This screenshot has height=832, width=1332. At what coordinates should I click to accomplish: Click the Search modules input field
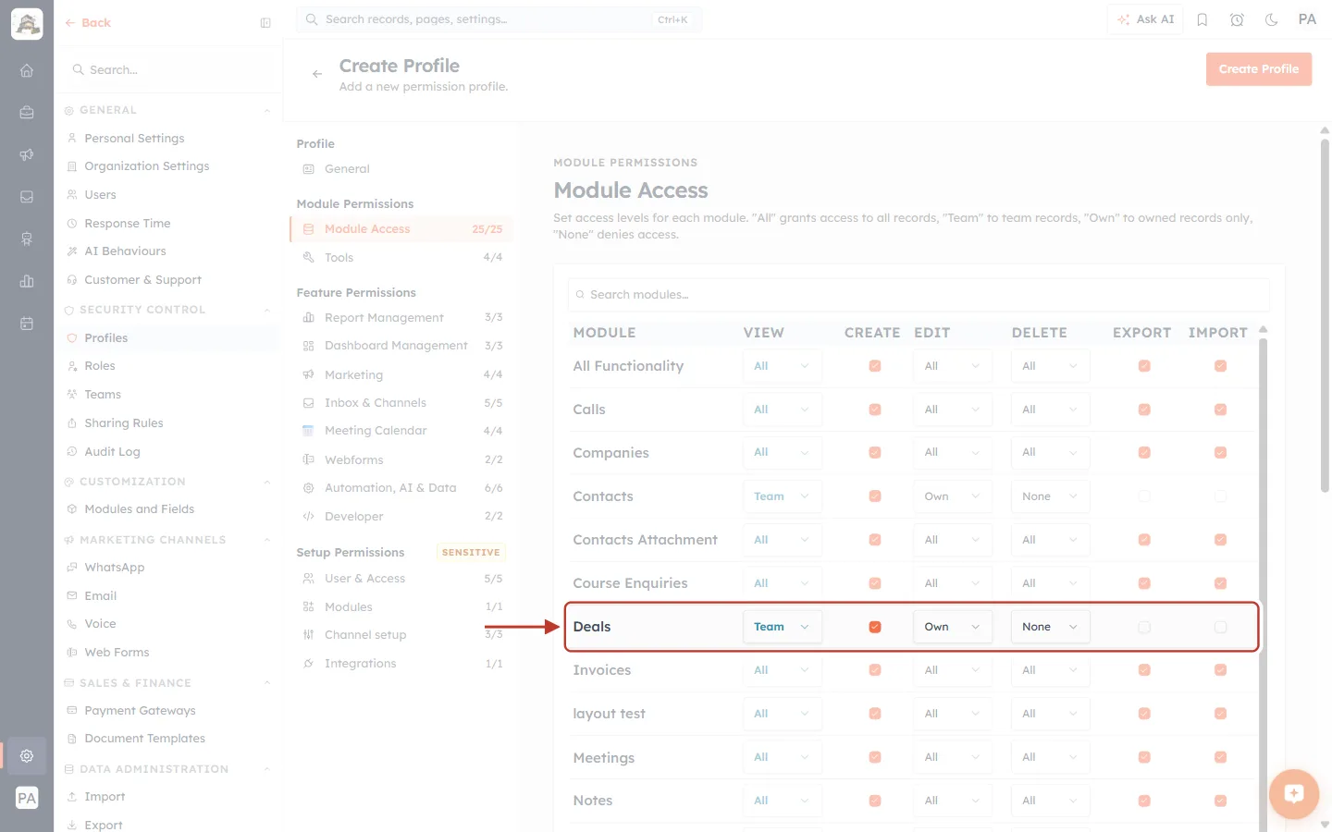(x=919, y=295)
